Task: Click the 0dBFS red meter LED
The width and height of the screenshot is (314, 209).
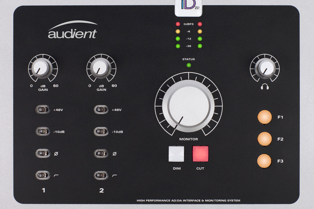Action: click(x=178, y=24)
